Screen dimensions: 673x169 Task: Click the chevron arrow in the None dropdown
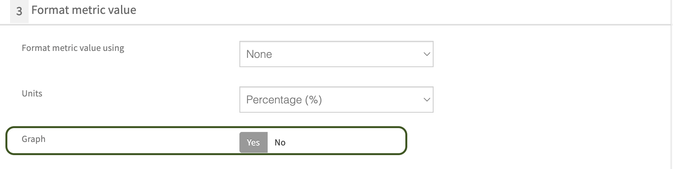tap(427, 54)
